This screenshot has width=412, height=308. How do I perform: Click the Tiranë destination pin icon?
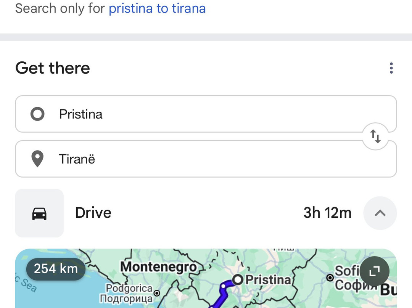(37, 159)
